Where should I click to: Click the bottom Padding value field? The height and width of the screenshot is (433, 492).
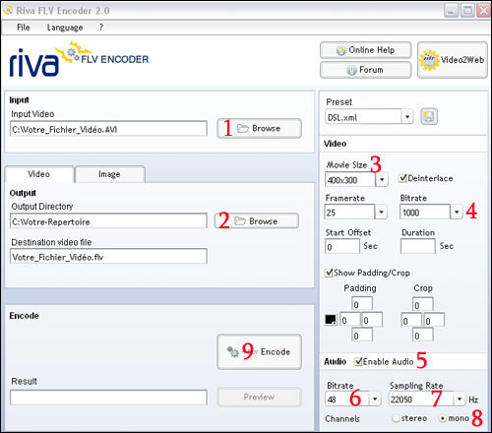click(x=362, y=335)
